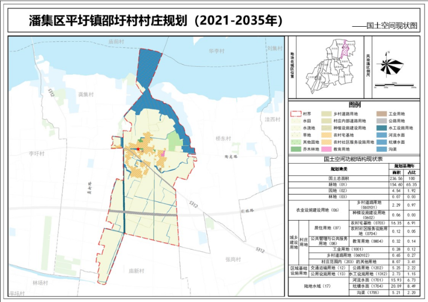Viewport: 428px width, 302px height.
Task: Select the 水田 legend swatch
Action: (296, 121)
